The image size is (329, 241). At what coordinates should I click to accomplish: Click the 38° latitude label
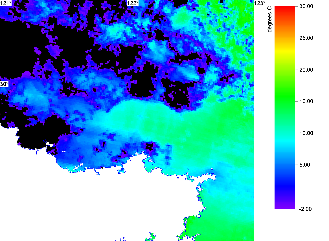[x=4, y=84]
